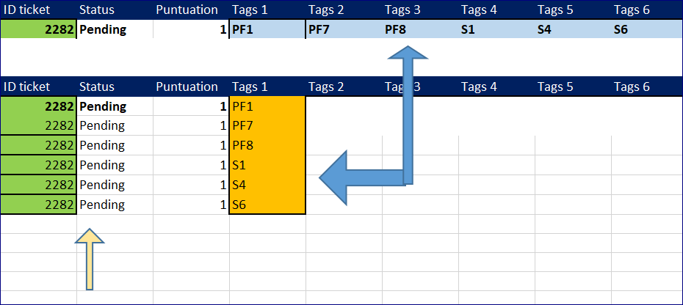Click the S4 cell in blue row
Image resolution: width=683 pixels, height=305 pixels.
(x=573, y=29)
